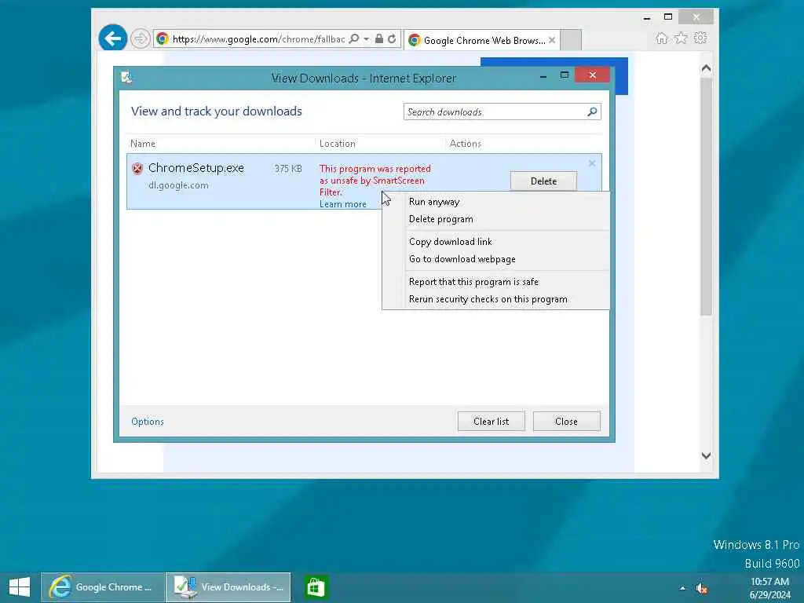Viewport: 804px width, 603px height.
Task: Click the Location column header
Action: click(338, 144)
